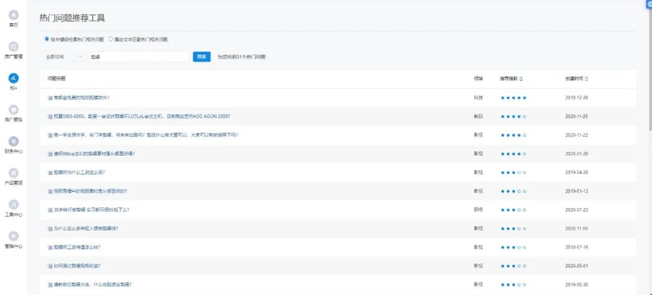Image resolution: width=652 pixels, height=295 pixels.
Task: Select 指定文本匹配热门相关问题 radio option
Action: (110, 39)
